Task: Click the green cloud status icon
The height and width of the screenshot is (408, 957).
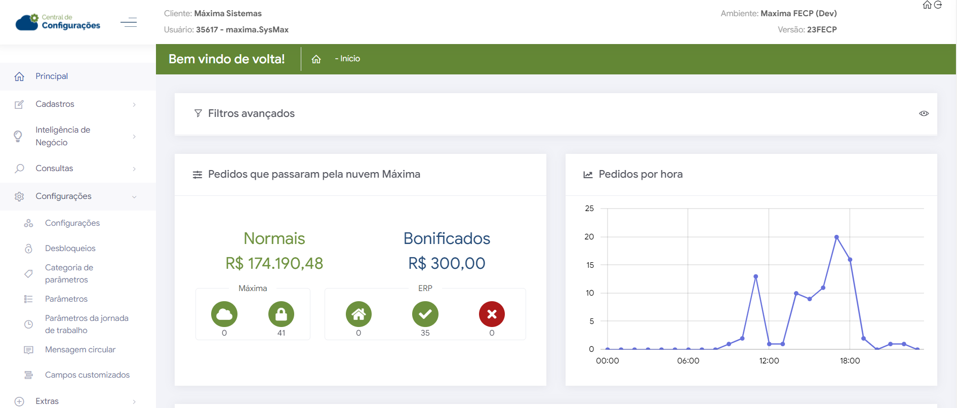Action: tap(224, 314)
